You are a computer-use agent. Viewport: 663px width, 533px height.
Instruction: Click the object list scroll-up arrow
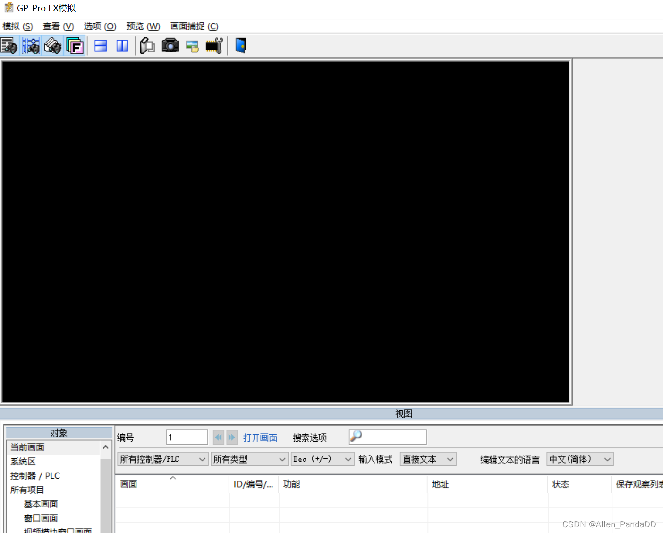[106, 447]
